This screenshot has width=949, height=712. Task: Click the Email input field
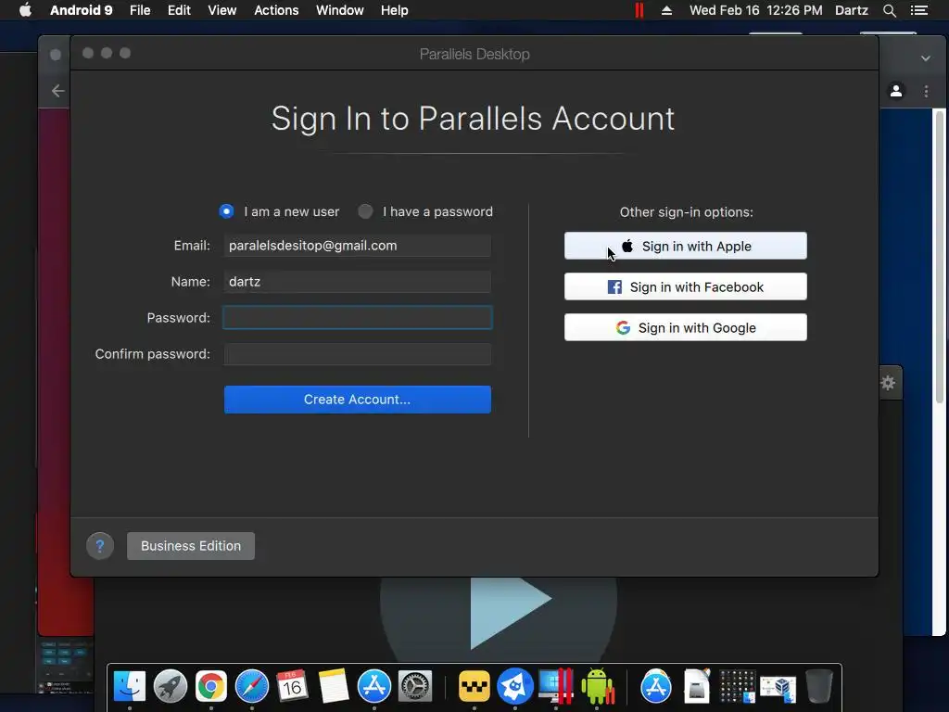point(357,245)
